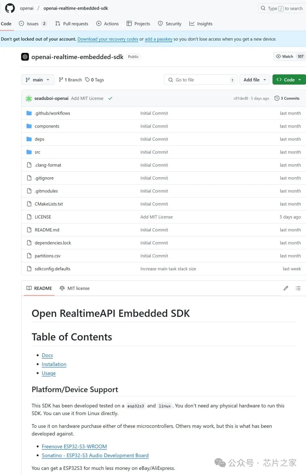Open the .gitignore file

(44, 178)
